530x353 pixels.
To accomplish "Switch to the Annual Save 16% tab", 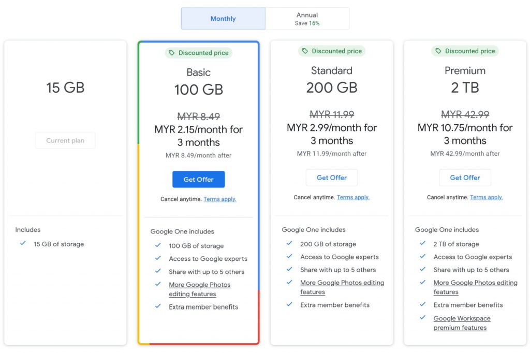I will coord(307,19).
